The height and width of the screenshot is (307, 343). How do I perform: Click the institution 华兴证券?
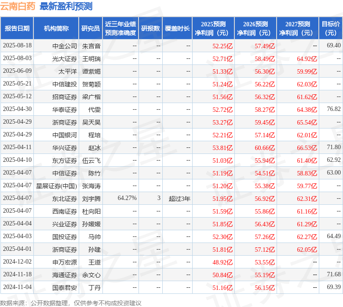pos(65,147)
